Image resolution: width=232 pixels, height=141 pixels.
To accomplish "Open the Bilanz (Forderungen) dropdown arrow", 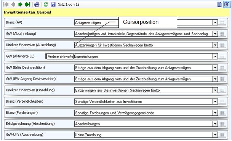I will 215,113.
